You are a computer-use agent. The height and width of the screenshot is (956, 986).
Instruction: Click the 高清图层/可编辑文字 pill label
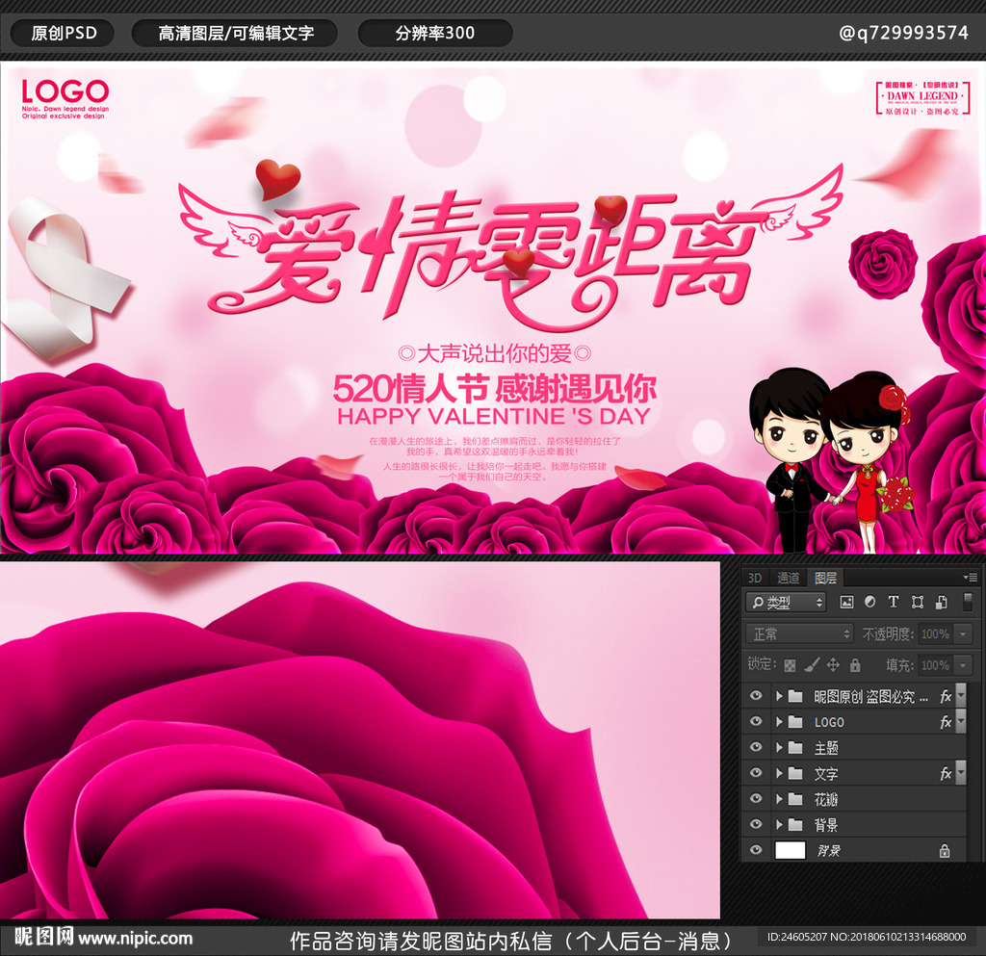click(x=236, y=33)
